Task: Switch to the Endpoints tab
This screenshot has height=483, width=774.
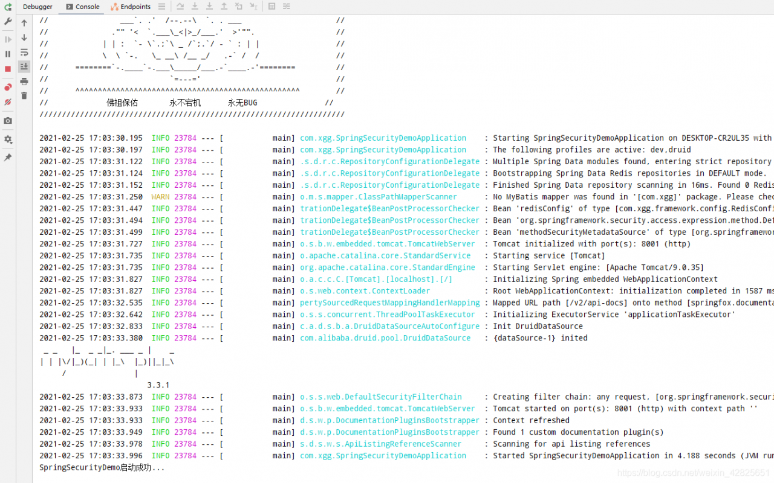Action: (131, 7)
